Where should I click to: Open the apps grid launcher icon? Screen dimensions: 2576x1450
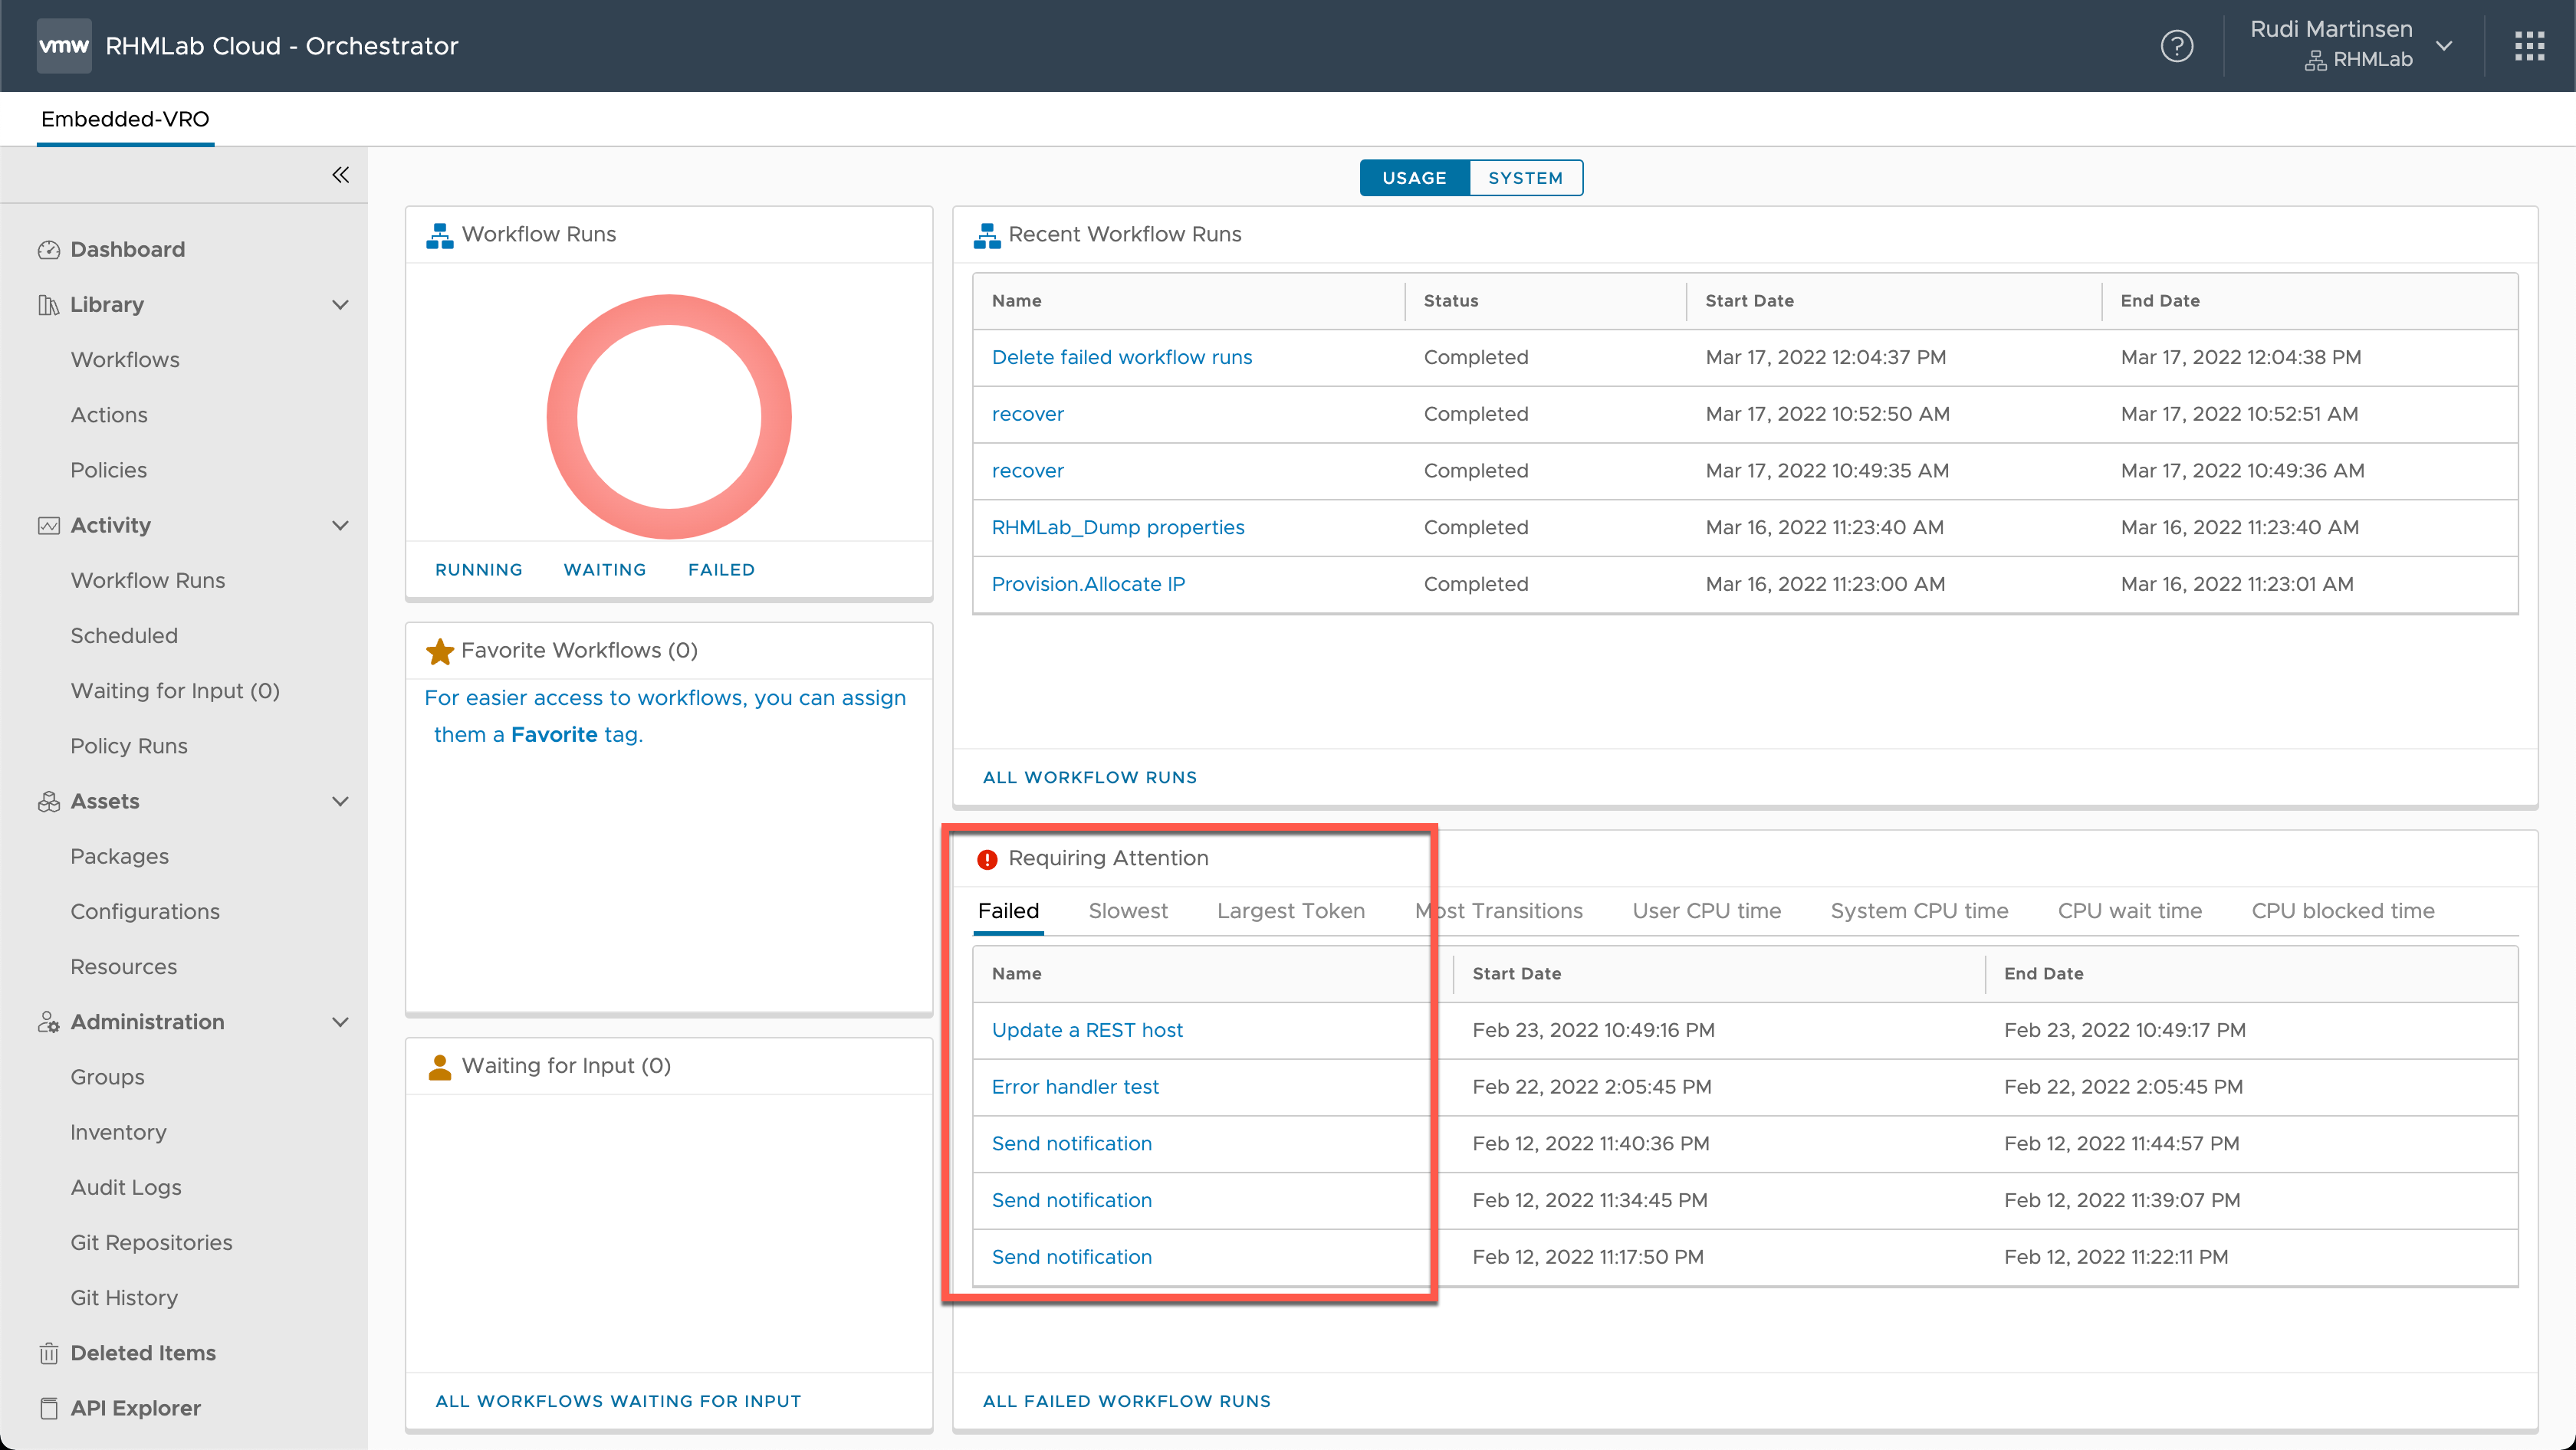click(x=2529, y=46)
